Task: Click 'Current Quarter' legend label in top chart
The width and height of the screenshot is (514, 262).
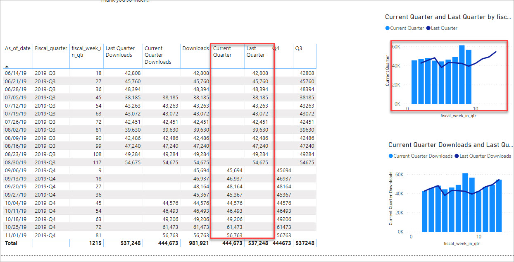Action: click(407, 28)
